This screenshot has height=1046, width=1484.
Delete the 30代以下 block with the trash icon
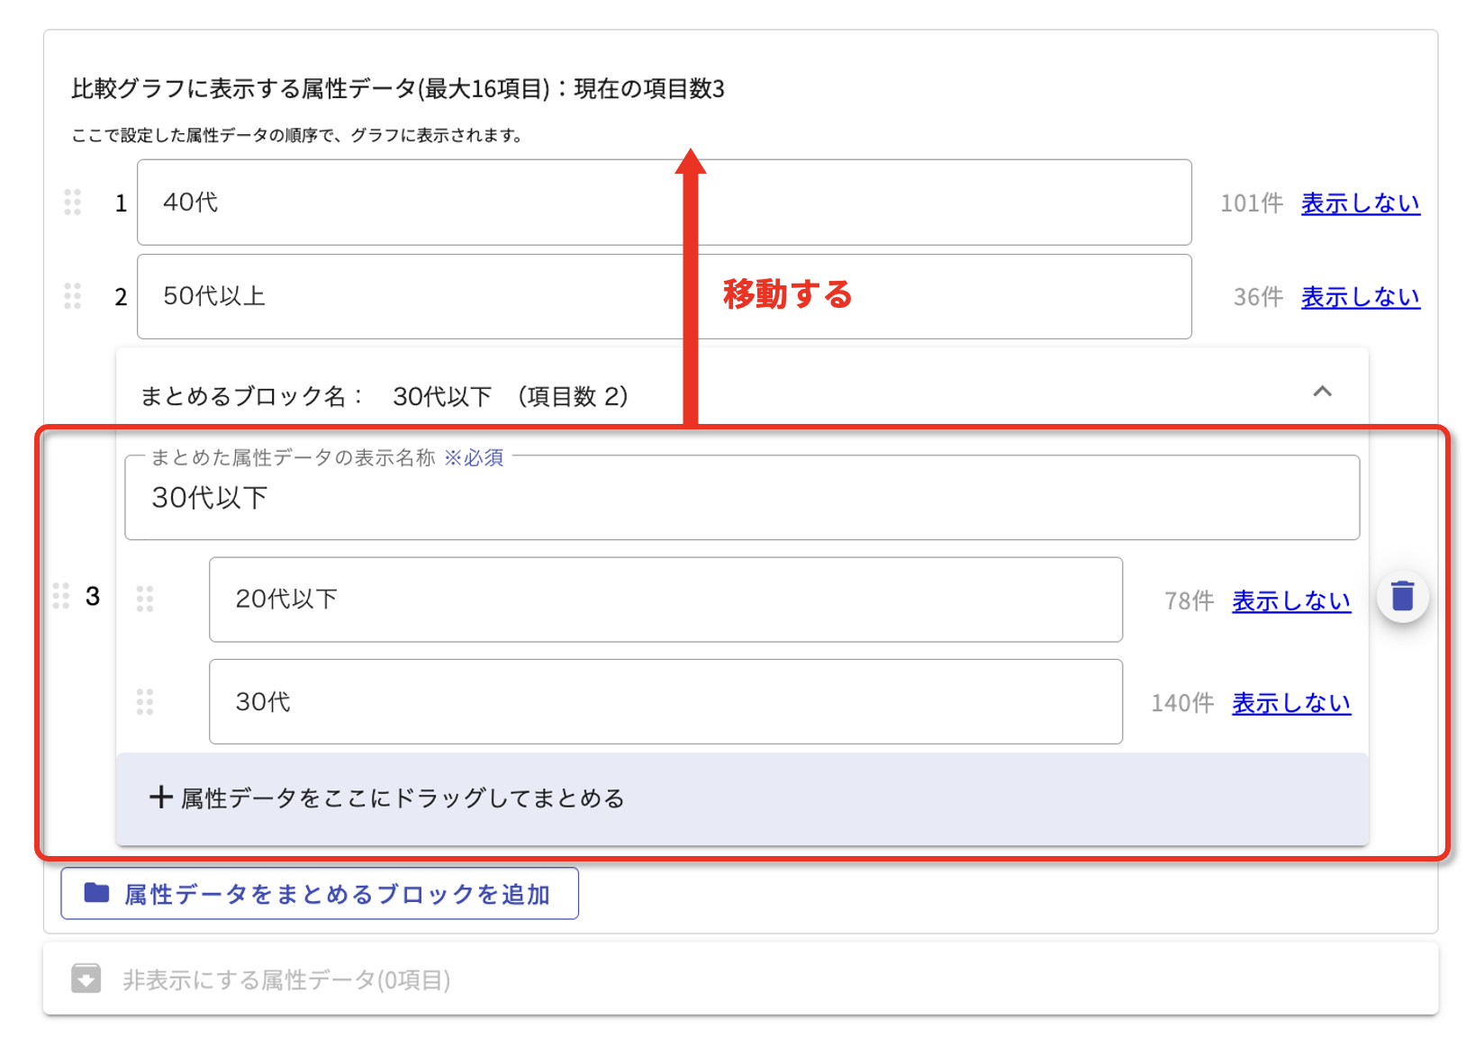[x=1402, y=596]
